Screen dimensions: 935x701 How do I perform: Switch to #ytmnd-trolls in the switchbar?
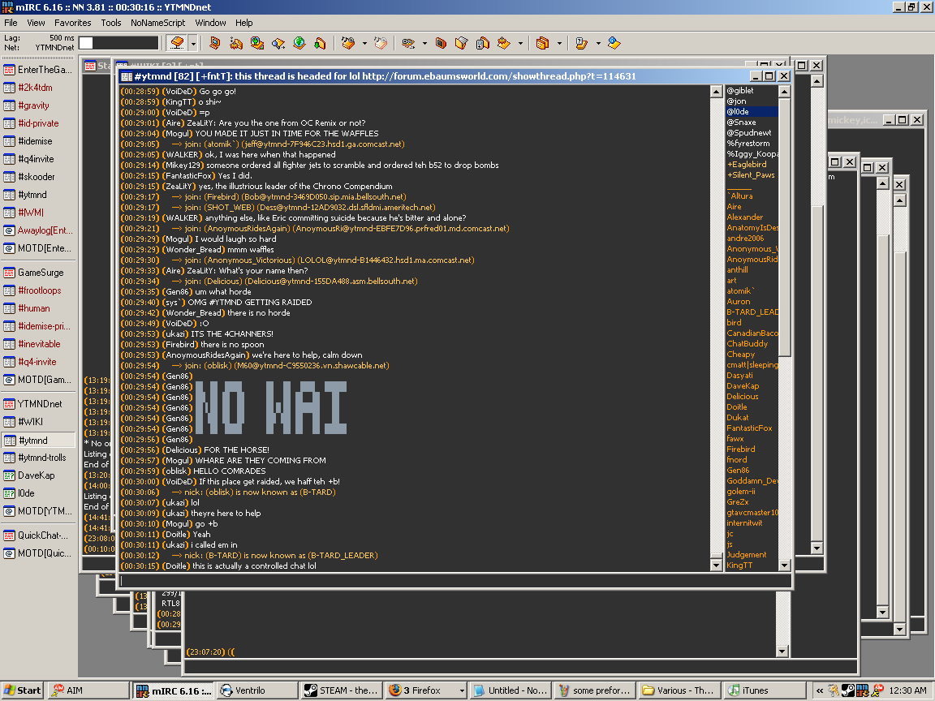[41, 458]
